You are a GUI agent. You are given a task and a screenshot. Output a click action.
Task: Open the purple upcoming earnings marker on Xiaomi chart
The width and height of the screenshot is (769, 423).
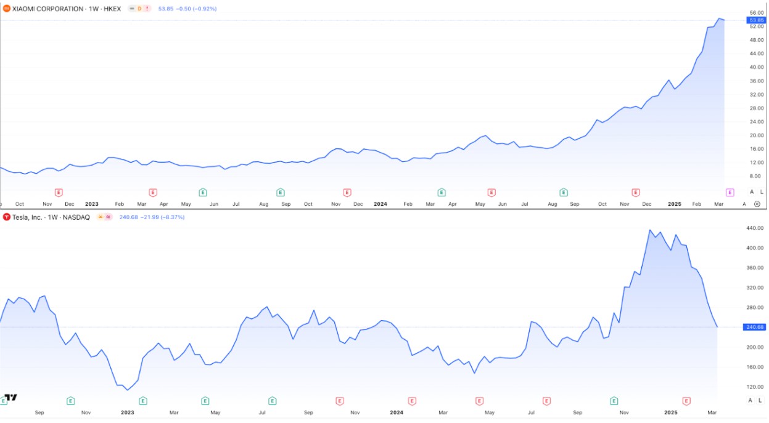pos(730,192)
